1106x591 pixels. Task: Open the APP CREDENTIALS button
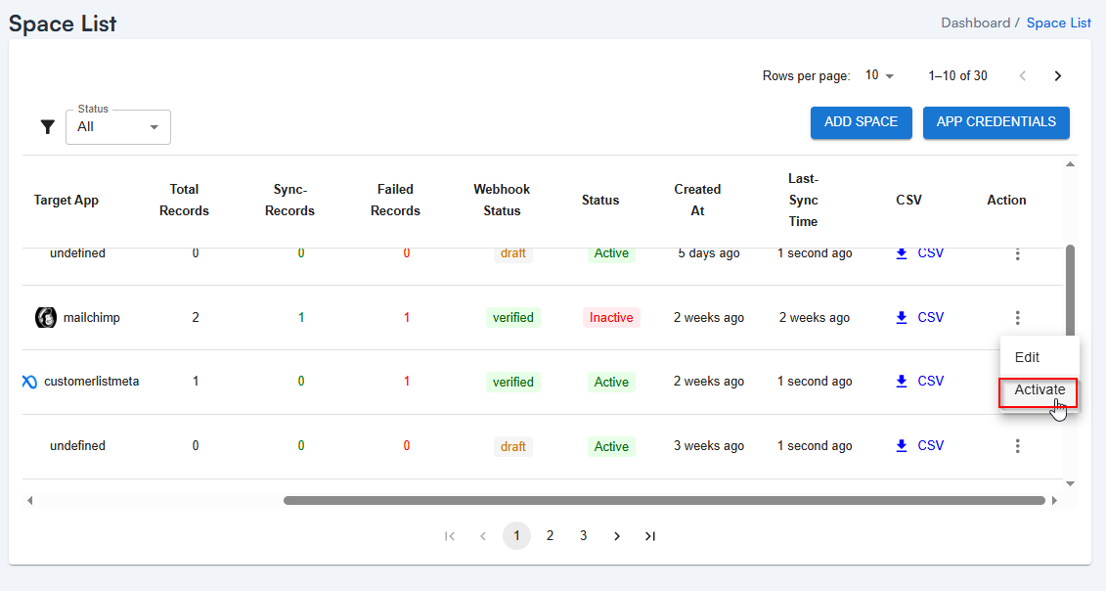[995, 122]
